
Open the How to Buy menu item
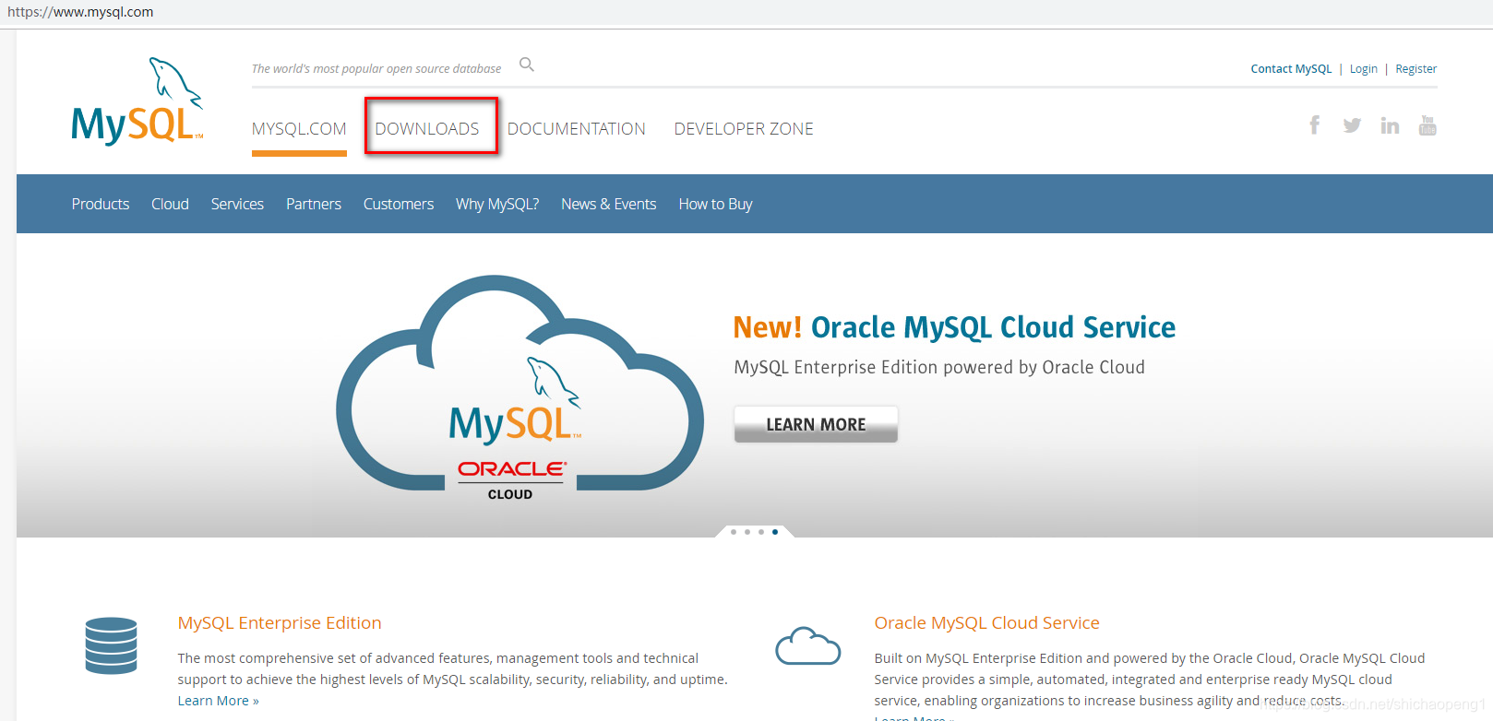(716, 204)
